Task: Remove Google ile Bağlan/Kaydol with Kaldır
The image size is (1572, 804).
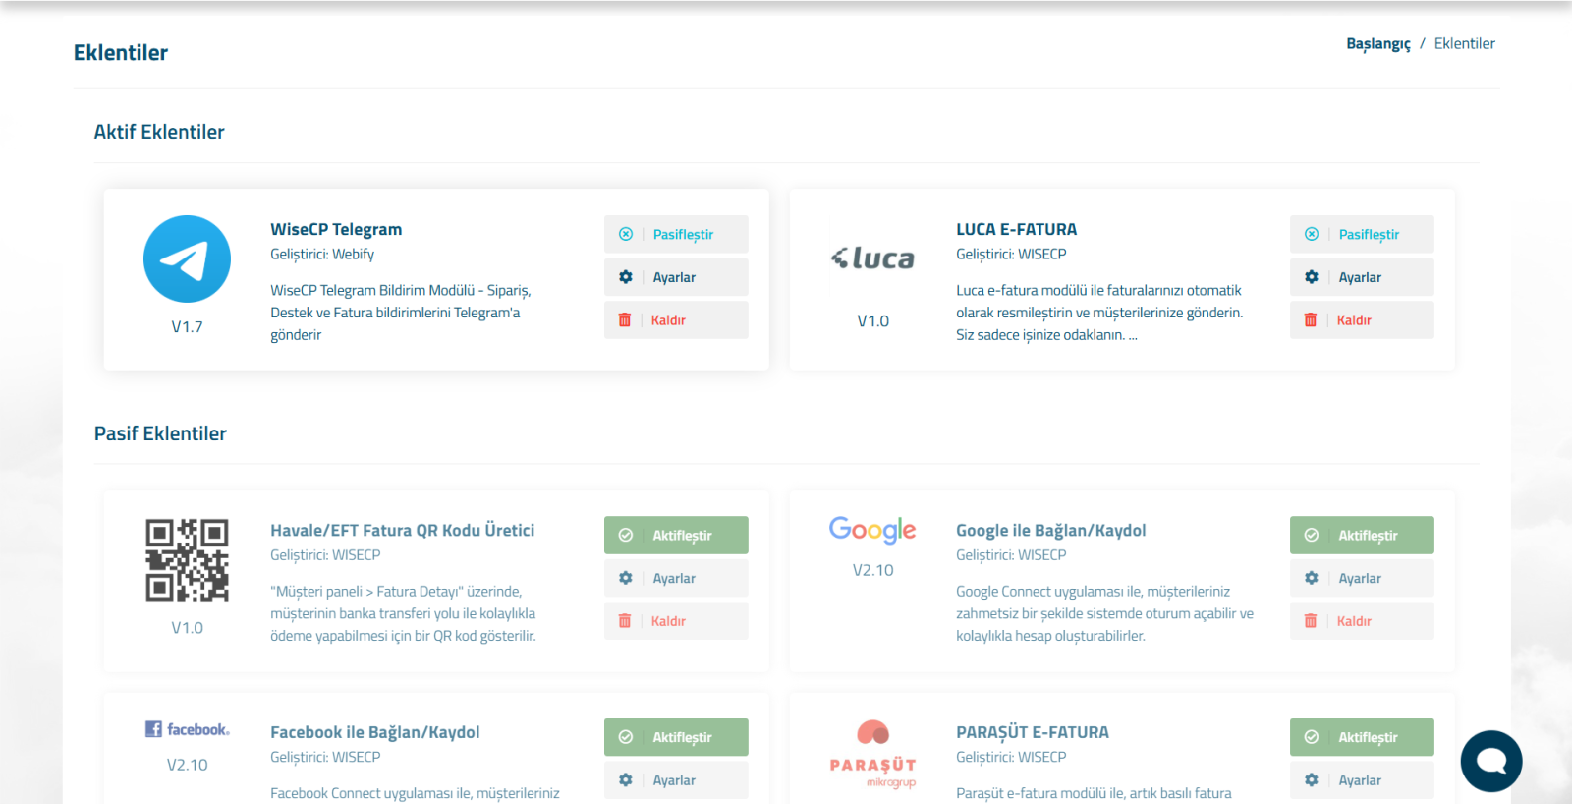Action: pos(1362,621)
